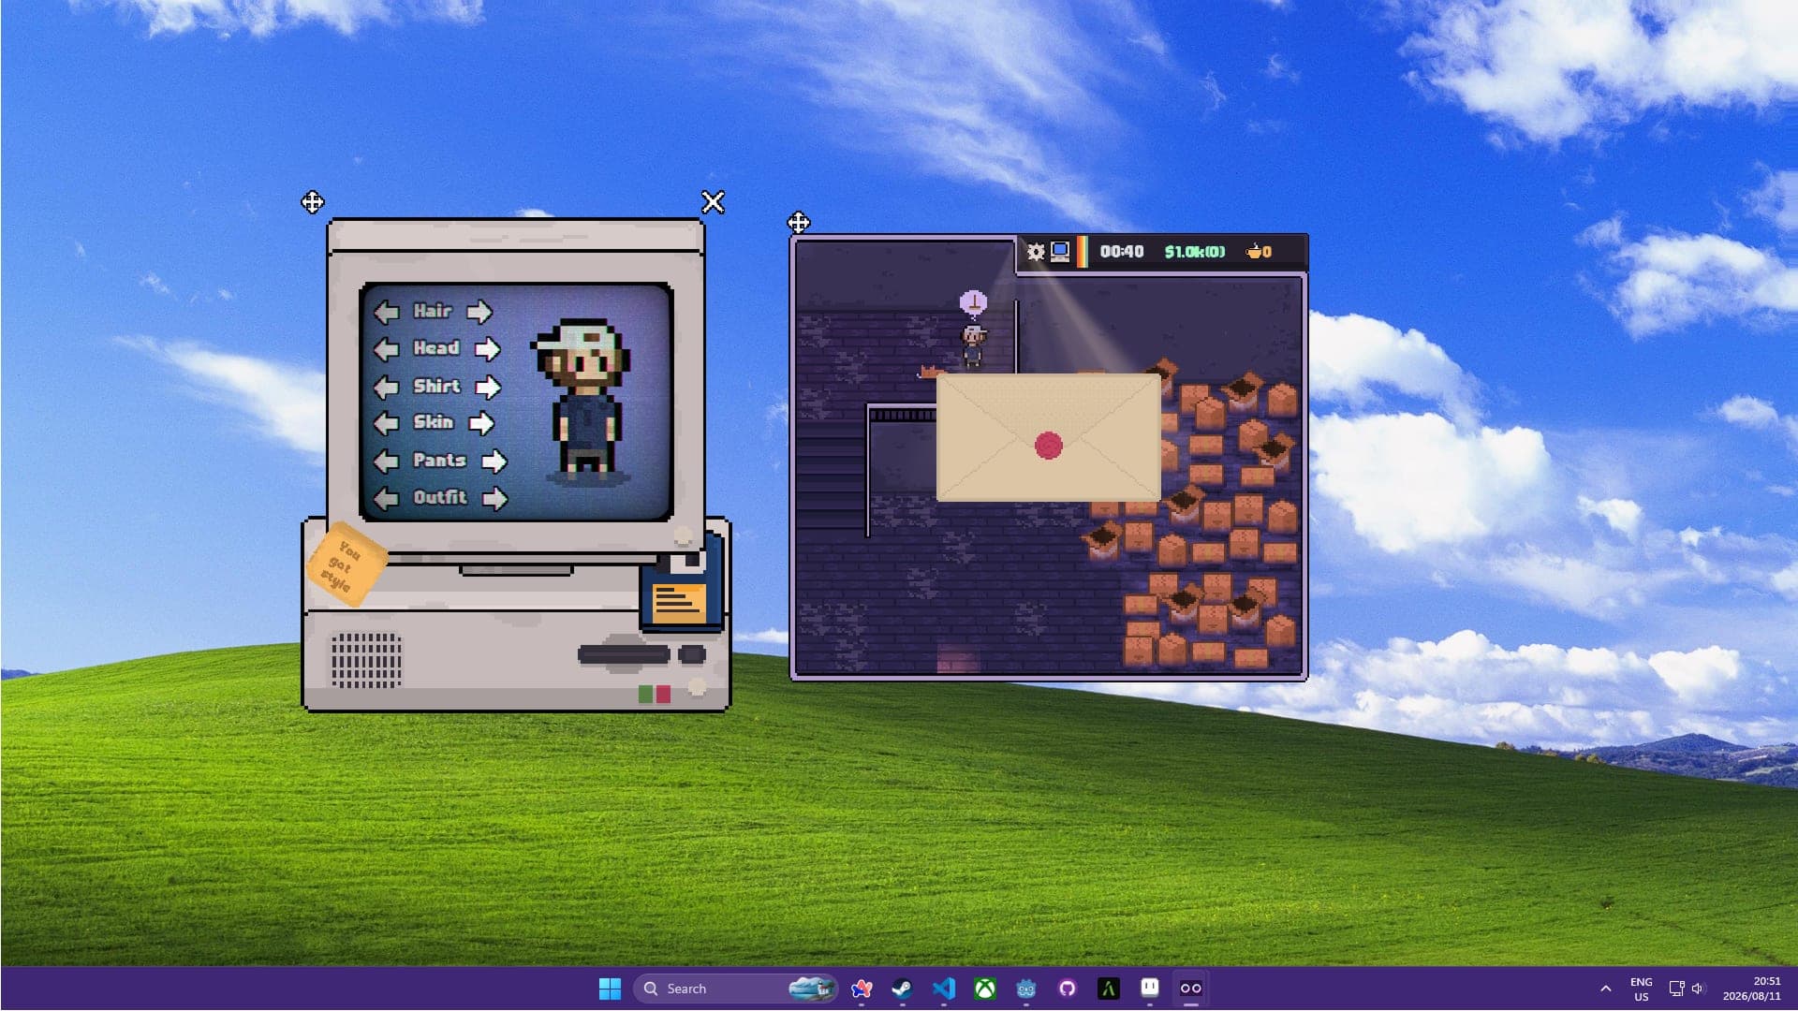Click the player character in the game room

[974, 345]
